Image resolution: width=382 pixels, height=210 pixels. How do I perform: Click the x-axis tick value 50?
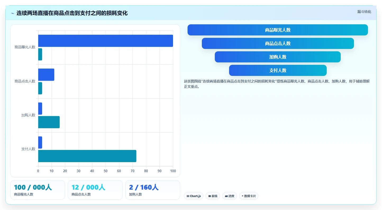pos(106,171)
